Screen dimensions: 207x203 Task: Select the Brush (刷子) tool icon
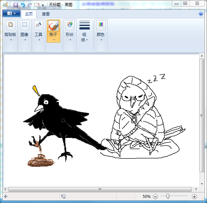53,26
